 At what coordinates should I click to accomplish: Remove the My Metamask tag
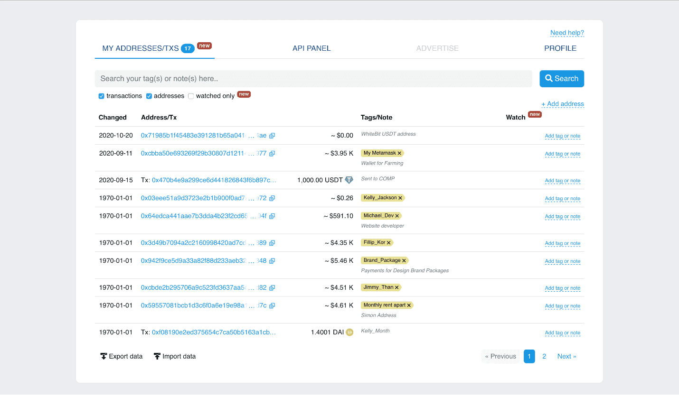pos(399,153)
